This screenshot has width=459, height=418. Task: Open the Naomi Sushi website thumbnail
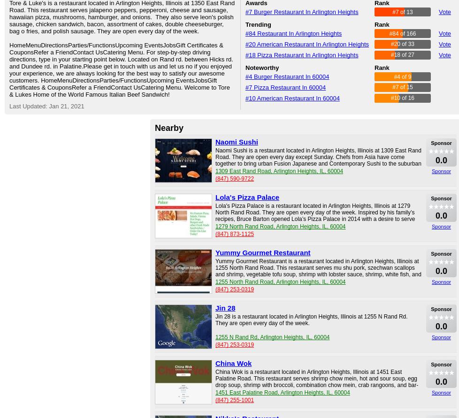(x=183, y=160)
